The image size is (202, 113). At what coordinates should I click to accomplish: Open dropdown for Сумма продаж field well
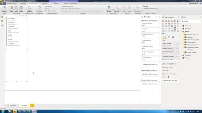176,43
